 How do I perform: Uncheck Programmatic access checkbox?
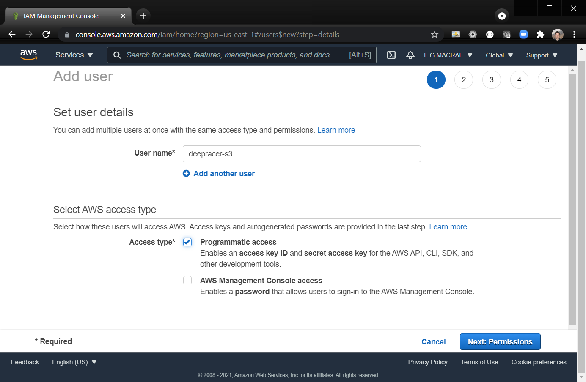coord(187,242)
